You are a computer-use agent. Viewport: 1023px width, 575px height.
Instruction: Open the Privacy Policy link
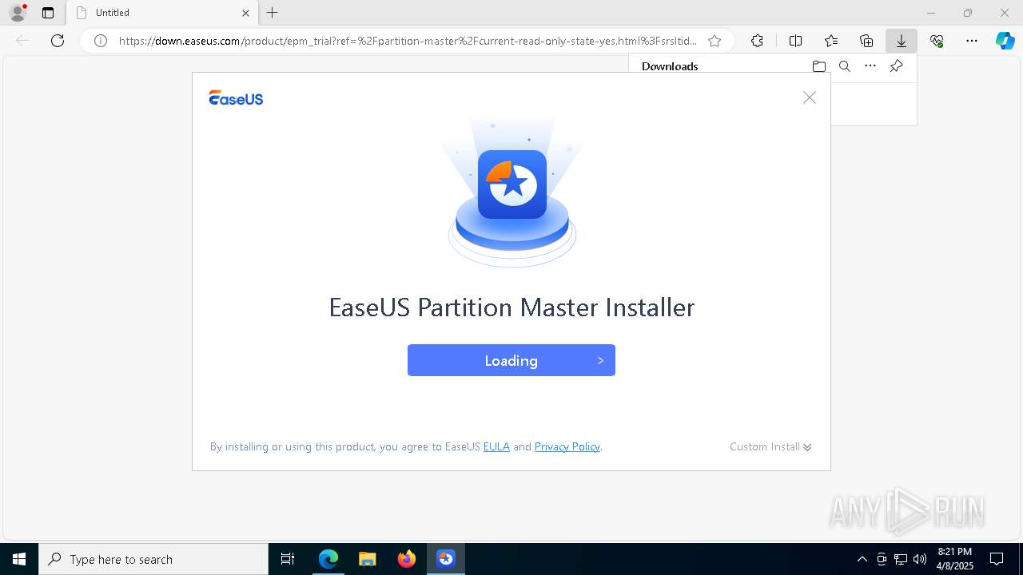point(567,446)
